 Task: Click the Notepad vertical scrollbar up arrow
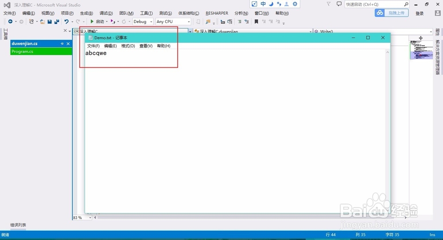coord(388,52)
